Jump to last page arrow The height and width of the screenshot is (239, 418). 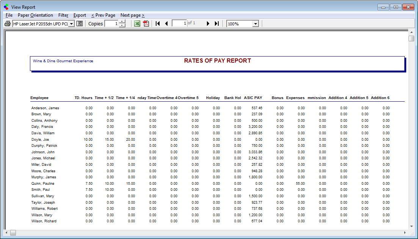pyautogui.click(x=217, y=24)
